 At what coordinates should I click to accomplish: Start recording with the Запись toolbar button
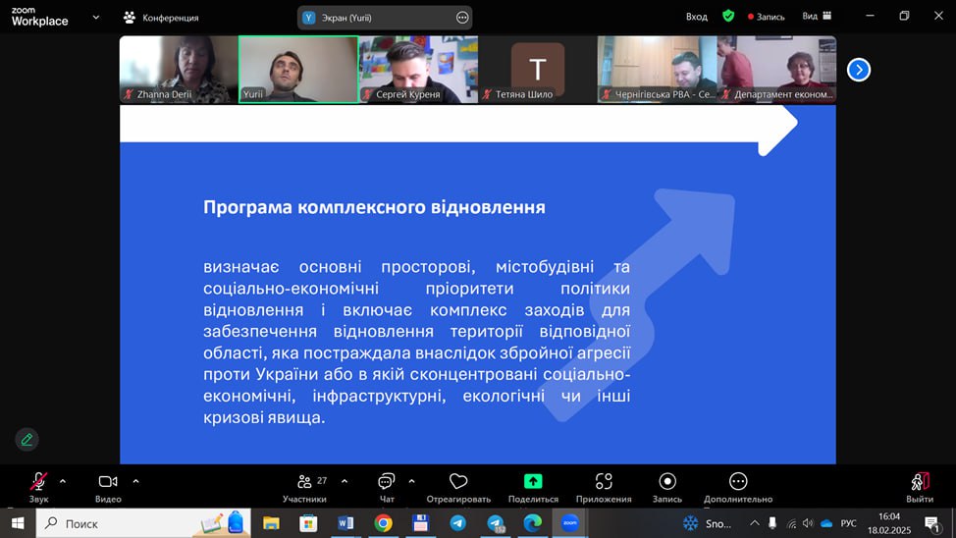[x=667, y=481]
